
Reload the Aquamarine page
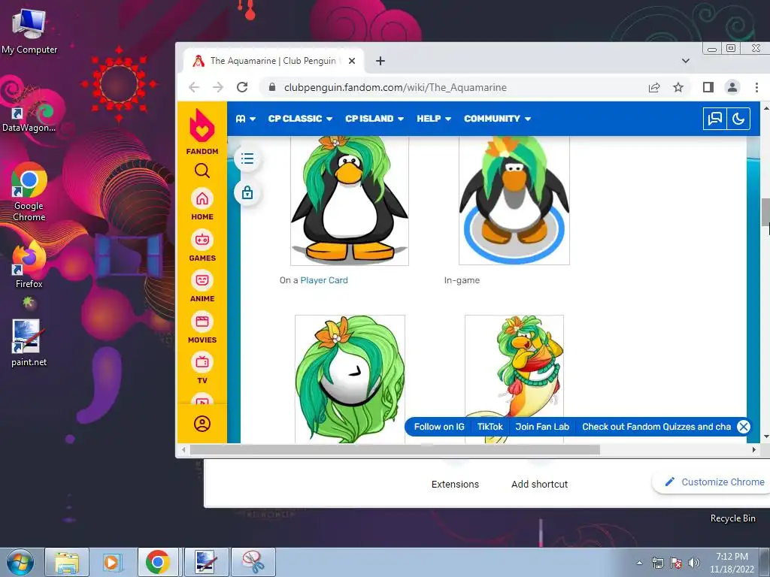pos(242,87)
